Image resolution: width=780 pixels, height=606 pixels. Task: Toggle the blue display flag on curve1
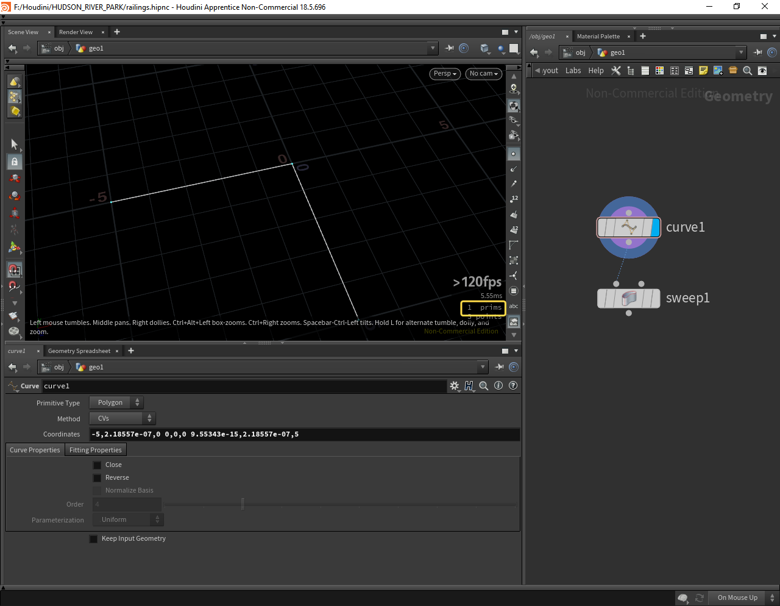coord(655,227)
